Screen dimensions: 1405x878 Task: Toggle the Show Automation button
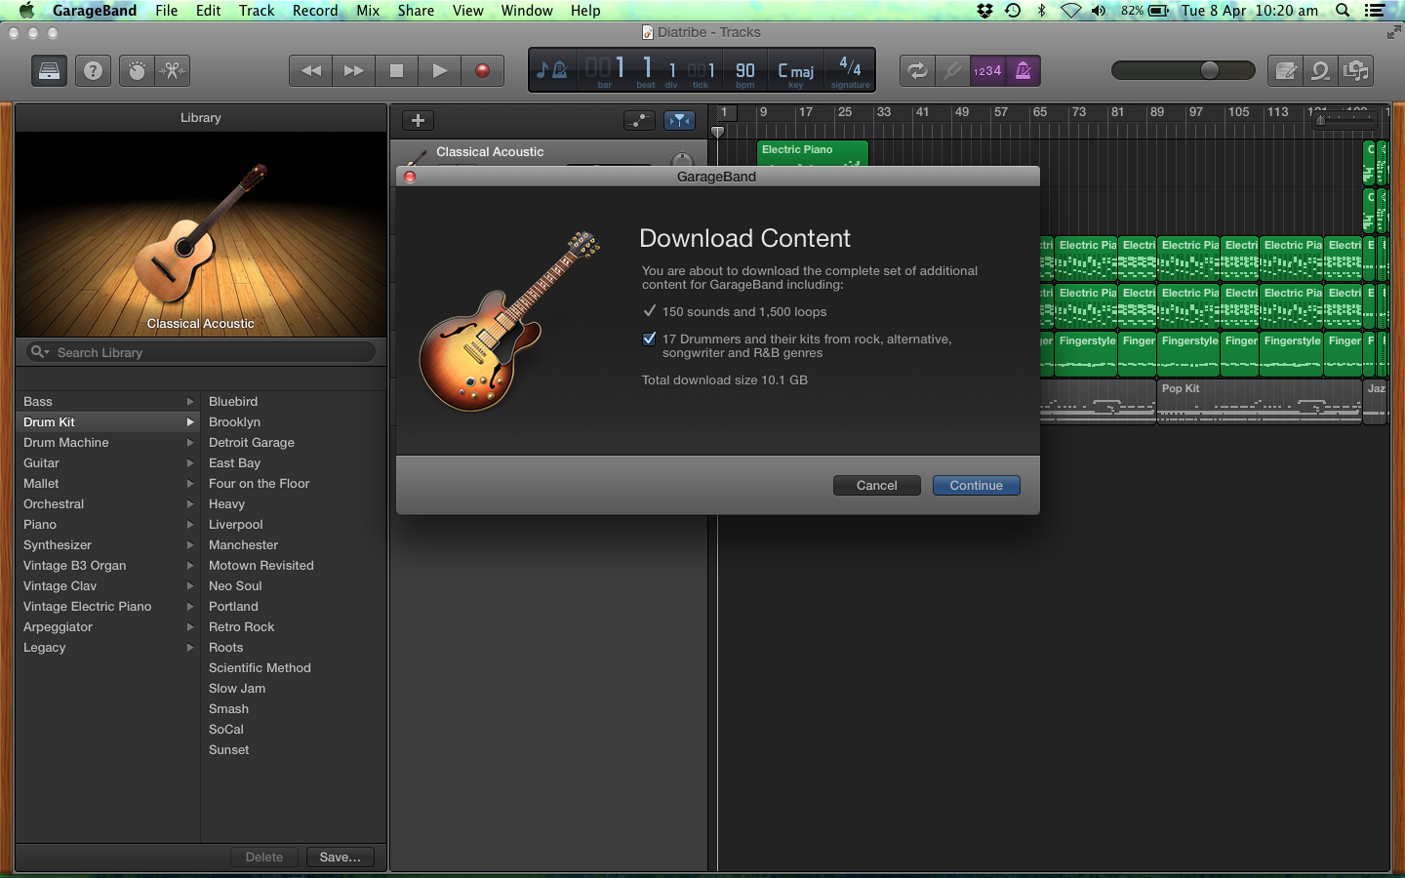pyautogui.click(x=639, y=120)
